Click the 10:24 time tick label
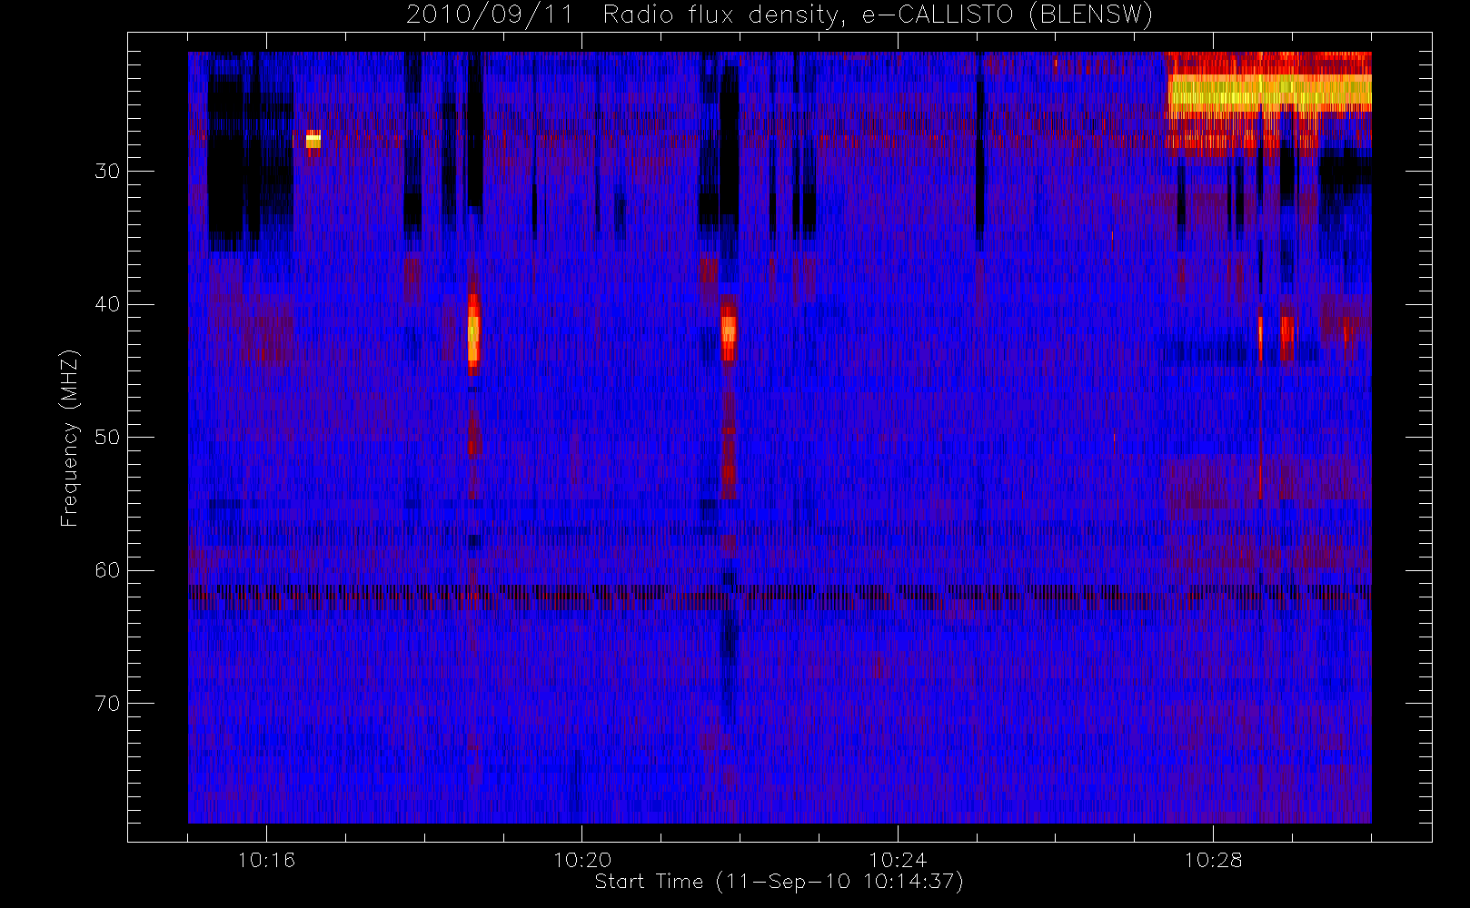 (898, 860)
